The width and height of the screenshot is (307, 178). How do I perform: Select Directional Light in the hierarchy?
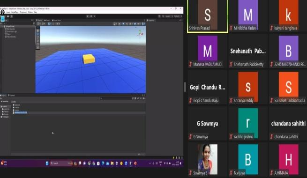coord(12,31)
